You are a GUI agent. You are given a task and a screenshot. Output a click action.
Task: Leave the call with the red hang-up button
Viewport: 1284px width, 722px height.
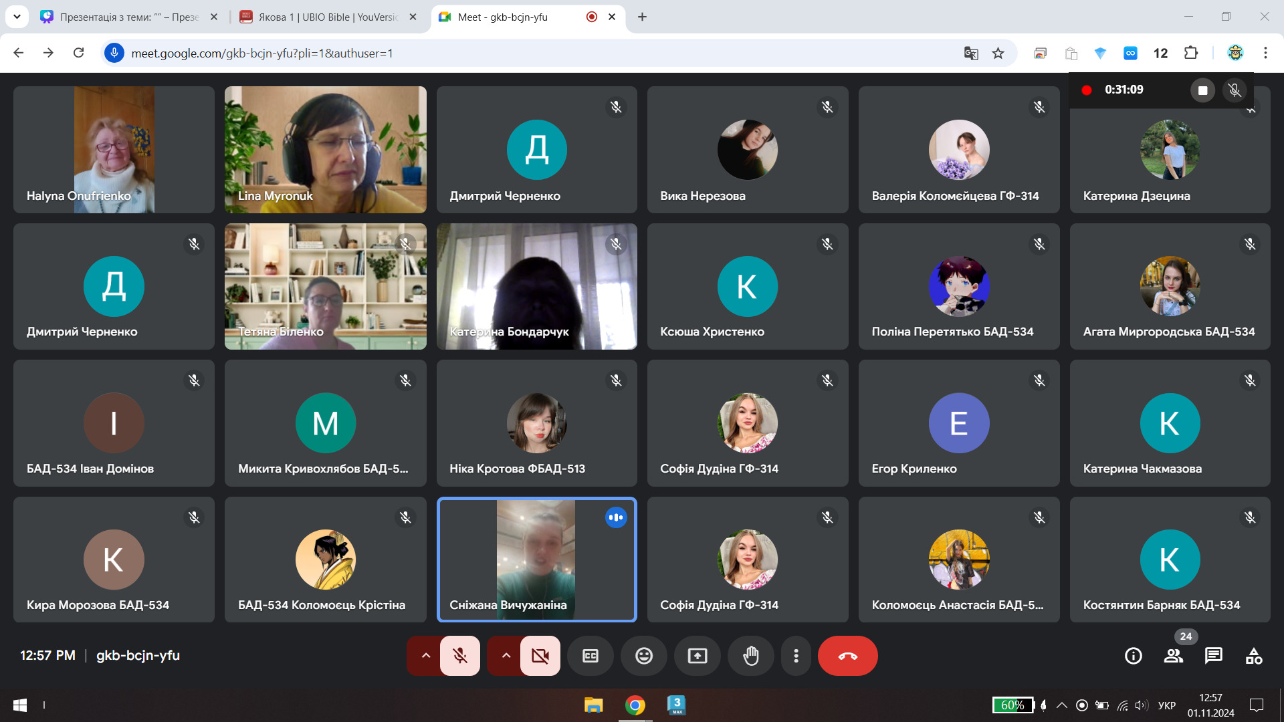(x=847, y=656)
